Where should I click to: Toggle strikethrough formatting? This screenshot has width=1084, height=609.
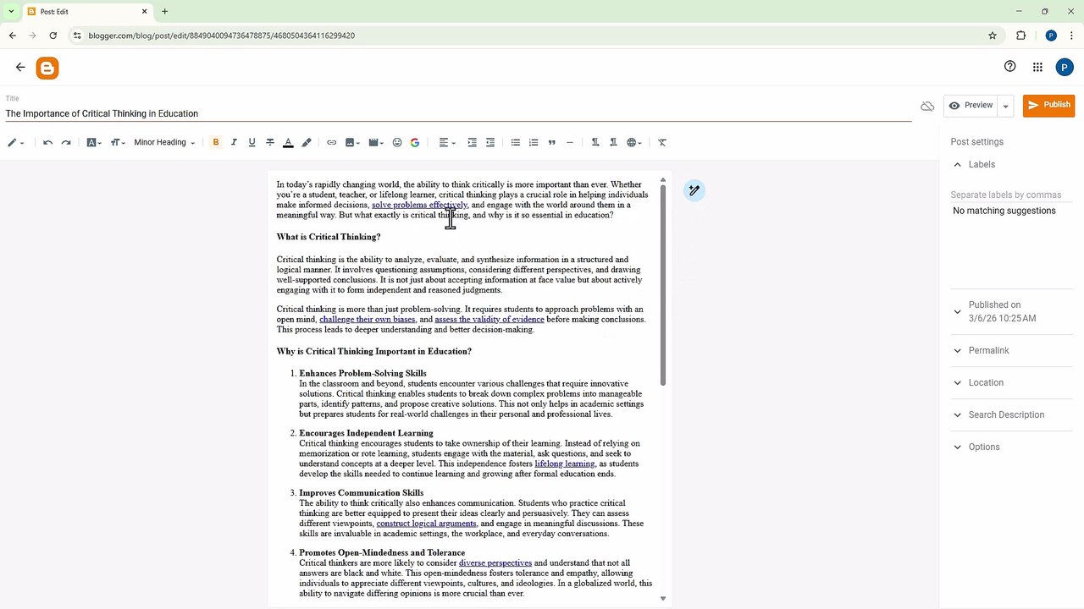[270, 142]
